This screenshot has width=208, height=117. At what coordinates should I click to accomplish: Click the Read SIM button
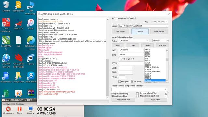(x=162, y=45)
